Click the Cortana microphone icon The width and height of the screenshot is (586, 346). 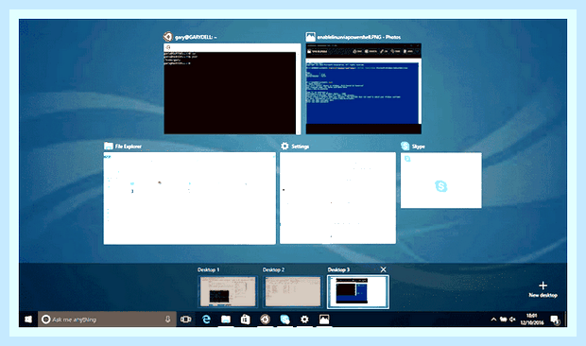168,320
